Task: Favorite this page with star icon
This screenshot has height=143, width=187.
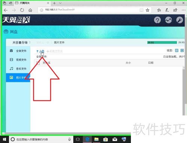Action: (148, 10)
